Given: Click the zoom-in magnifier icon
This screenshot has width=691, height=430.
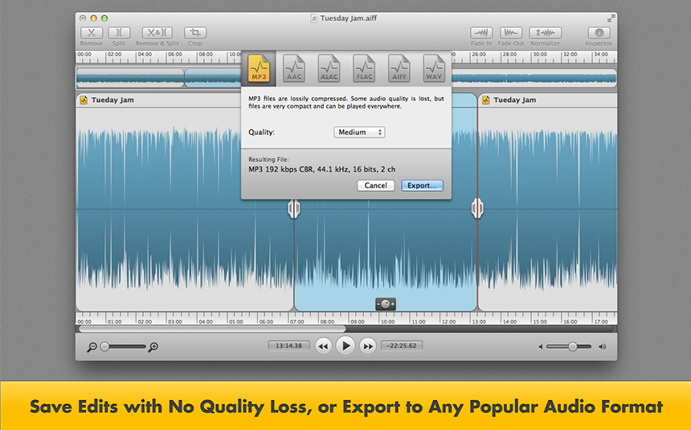Looking at the screenshot, I should pos(153,347).
